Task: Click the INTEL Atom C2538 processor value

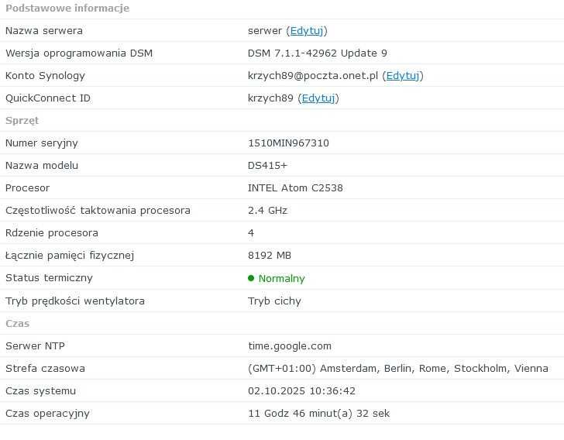Action: coord(295,188)
